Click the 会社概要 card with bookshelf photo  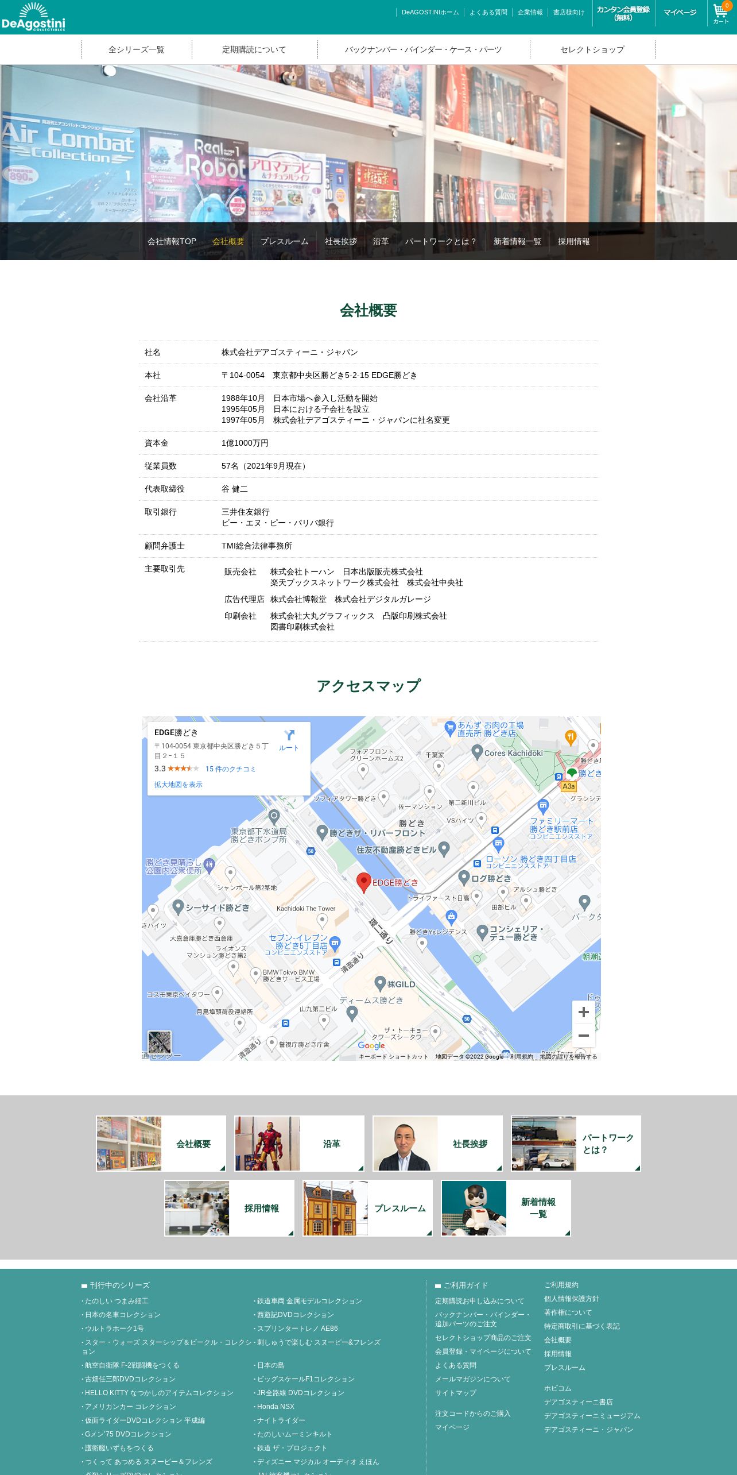click(x=161, y=1144)
